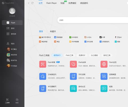Open the 云电脑挂机 shortcut in recommended links
Image resolution: width=128 pixels, height=107 pixels.
tap(105, 42)
